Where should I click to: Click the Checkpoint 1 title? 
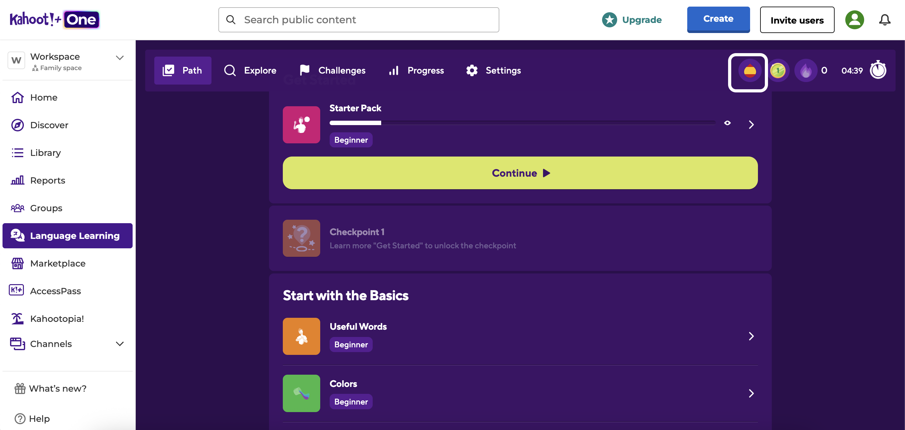pos(357,232)
